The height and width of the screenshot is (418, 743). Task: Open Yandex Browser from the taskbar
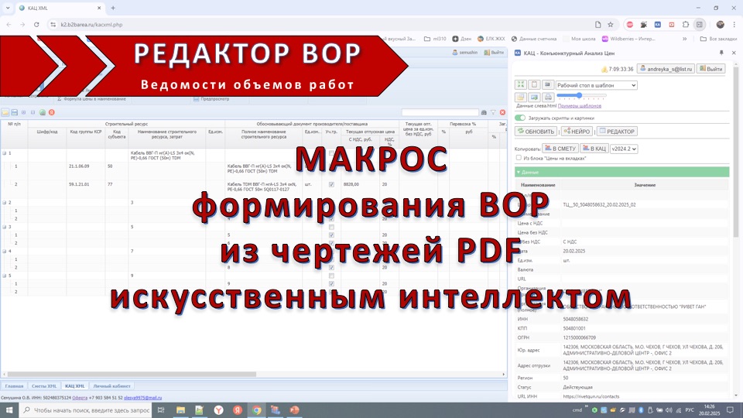click(x=218, y=410)
